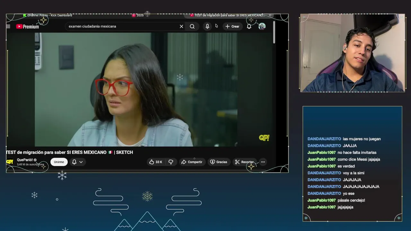Click the YouTube page vertical scrollbar
Viewport: 411px width, 231px height.
click(x=274, y=32)
